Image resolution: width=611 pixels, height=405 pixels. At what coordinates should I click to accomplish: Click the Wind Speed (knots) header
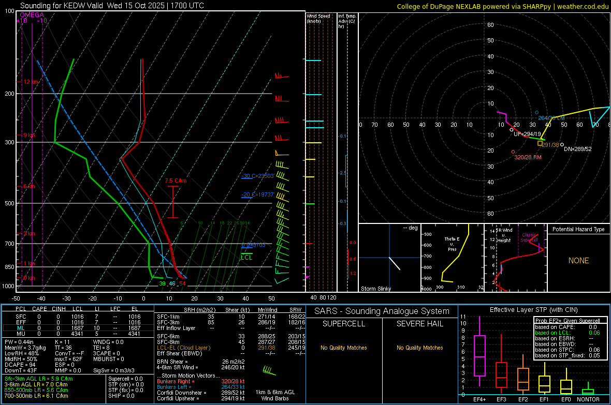(x=318, y=18)
